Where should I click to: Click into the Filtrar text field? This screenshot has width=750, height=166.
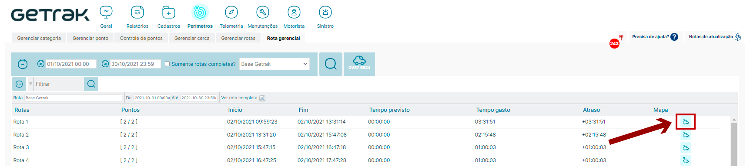click(x=59, y=84)
